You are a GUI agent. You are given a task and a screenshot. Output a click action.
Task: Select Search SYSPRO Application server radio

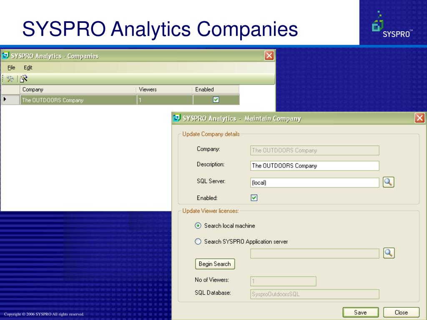198,241
